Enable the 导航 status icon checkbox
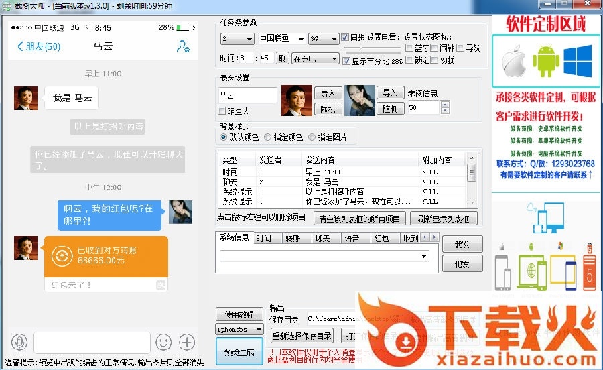The image size is (603, 370). click(x=460, y=48)
